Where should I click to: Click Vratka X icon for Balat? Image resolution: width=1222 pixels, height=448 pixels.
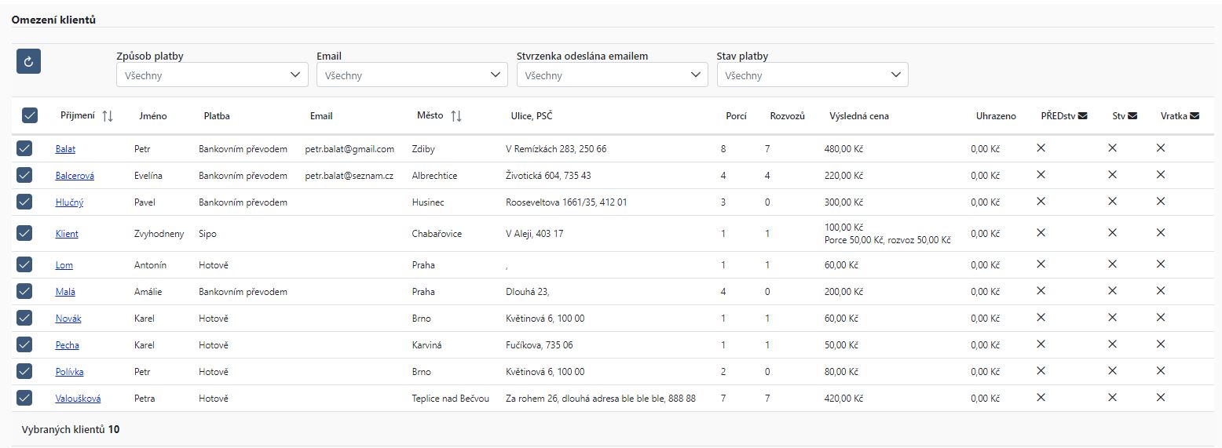pyautogui.click(x=1161, y=148)
